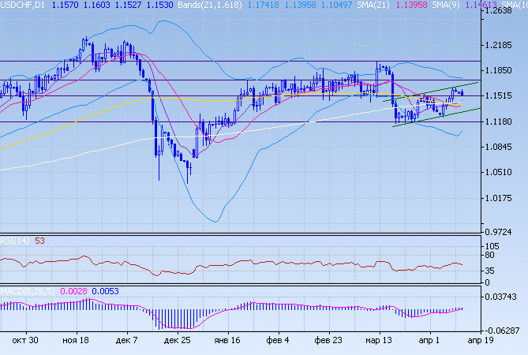Click the апр 19 date label

475,338
